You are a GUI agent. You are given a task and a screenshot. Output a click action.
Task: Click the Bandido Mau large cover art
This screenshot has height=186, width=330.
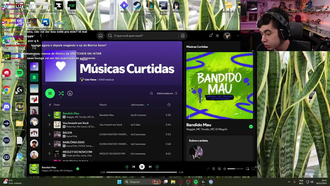coord(220,86)
